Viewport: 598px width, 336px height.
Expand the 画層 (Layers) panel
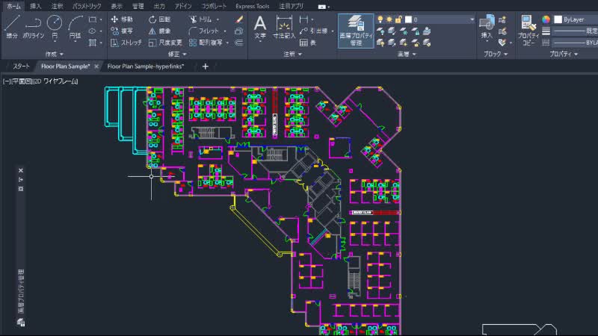click(x=407, y=55)
